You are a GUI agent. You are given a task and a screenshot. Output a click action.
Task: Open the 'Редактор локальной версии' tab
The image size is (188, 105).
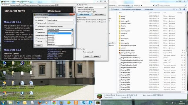click(x=48, y=5)
